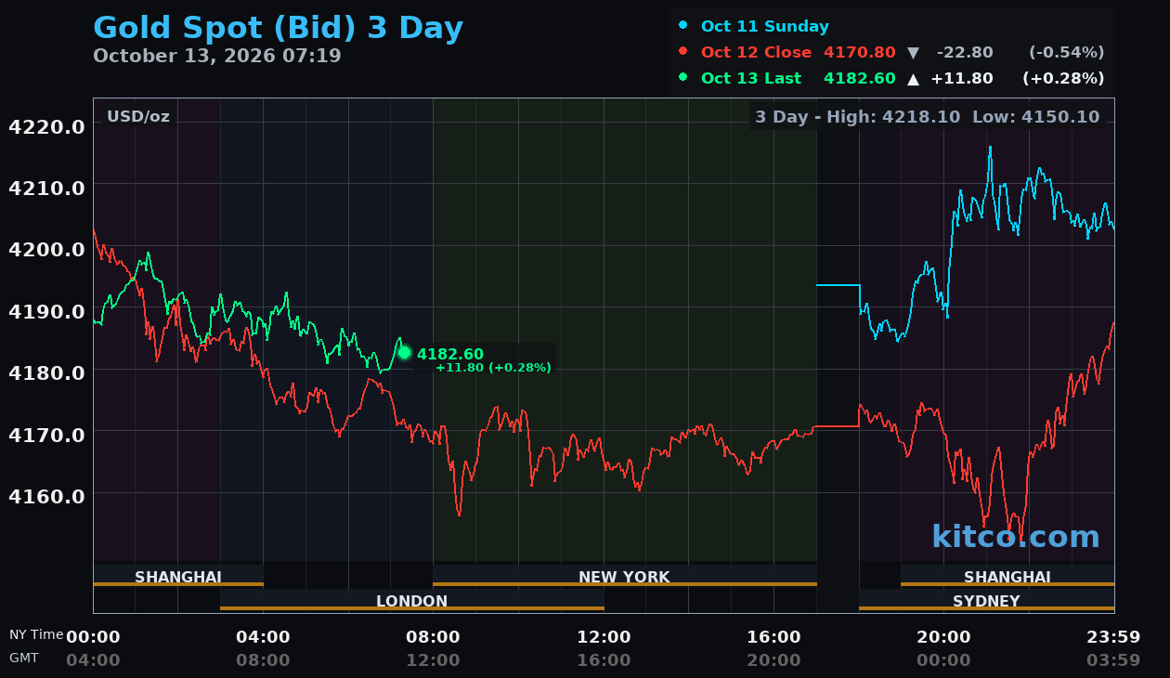This screenshot has height=678, width=1170.
Task: Click the 03:59 GMT tick label
Action: click(x=1113, y=660)
